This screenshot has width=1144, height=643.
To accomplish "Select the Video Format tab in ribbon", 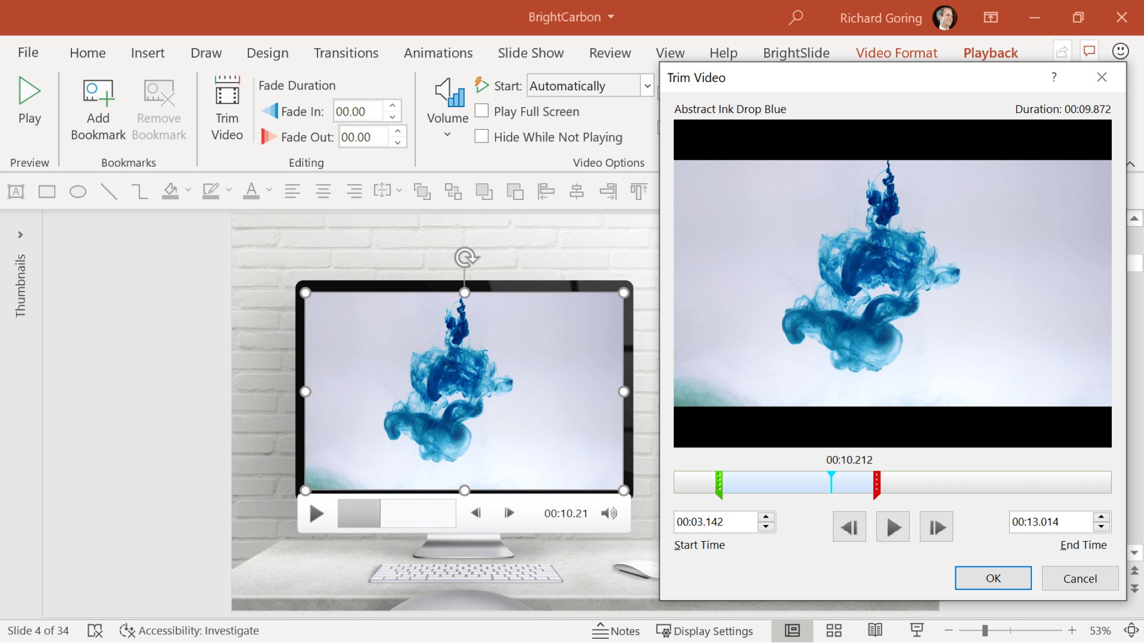I will [x=897, y=53].
